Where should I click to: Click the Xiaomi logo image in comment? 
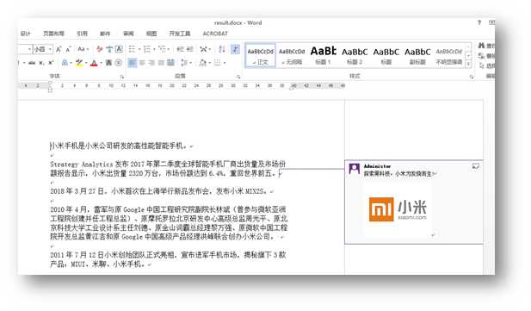[x=398, y=209]
